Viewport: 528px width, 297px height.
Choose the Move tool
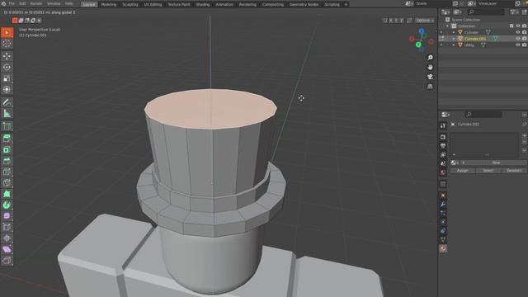point(7,56)
